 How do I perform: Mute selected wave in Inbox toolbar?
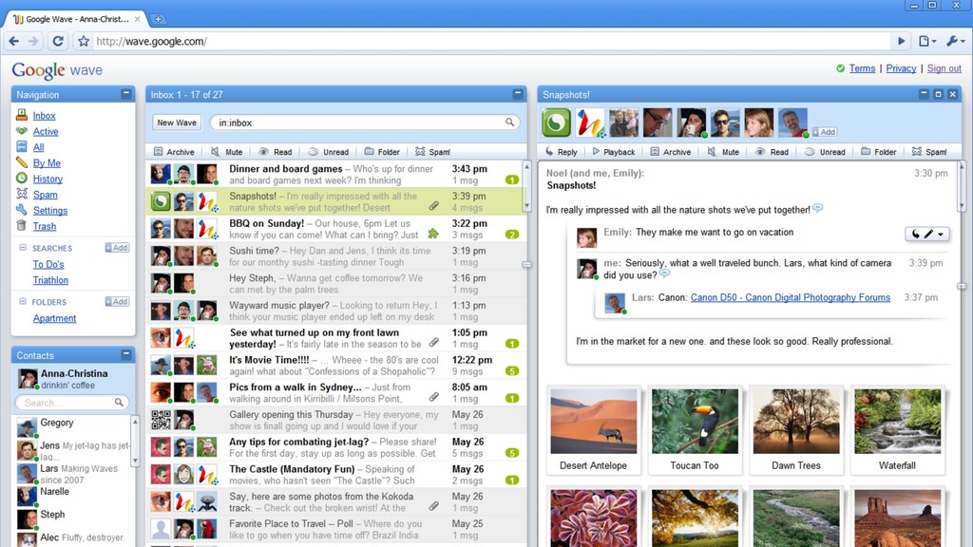click(226, 152)
